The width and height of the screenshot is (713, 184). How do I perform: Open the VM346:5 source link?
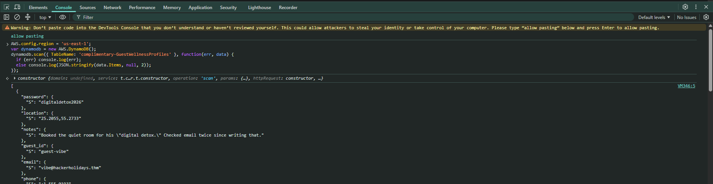[686, 86]
